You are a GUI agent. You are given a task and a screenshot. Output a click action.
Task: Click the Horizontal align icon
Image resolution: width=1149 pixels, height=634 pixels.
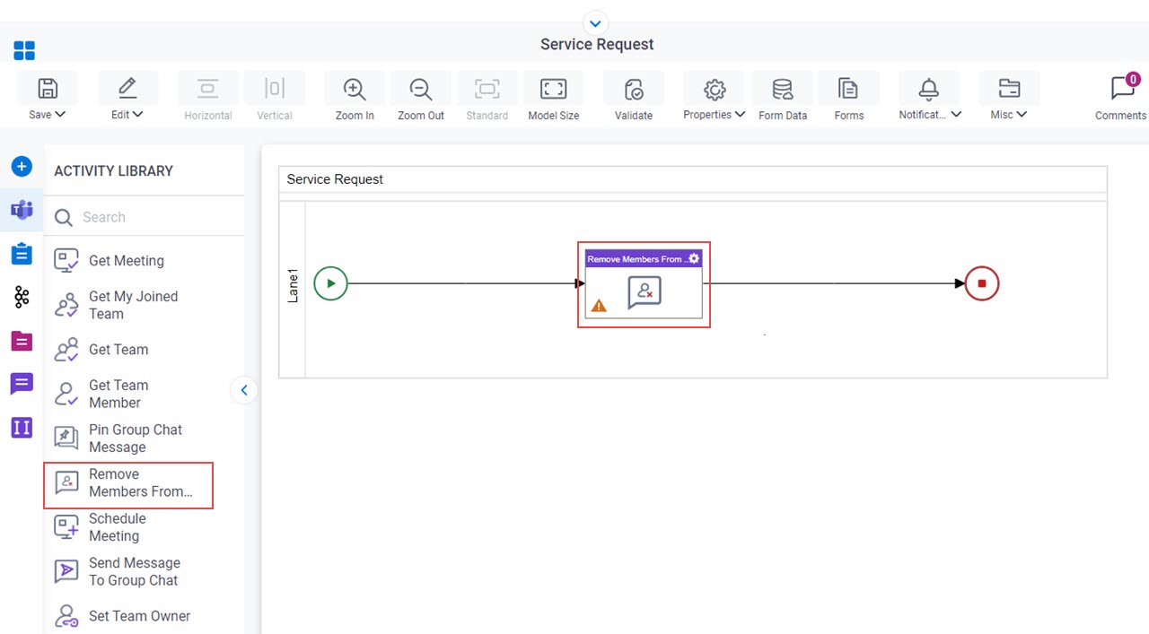(x=208, y=89)
